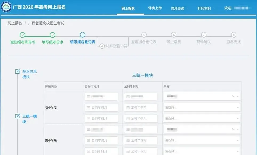Image resolution: width=257 pixels, height=155 pixels.
Task: Click 初中阶段 first-row 至何年何月 calendar icon
Action: (x=128, y=97)
